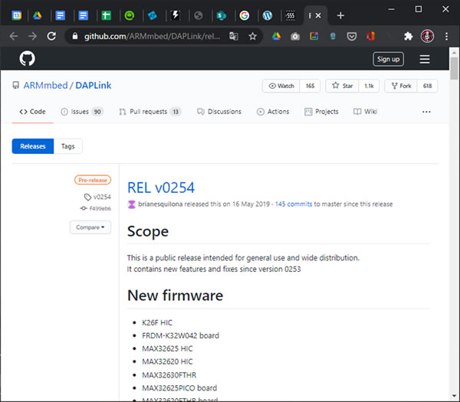The image size is (460, 402).
Task: Go back to previous page
Action: click(14, 36)
